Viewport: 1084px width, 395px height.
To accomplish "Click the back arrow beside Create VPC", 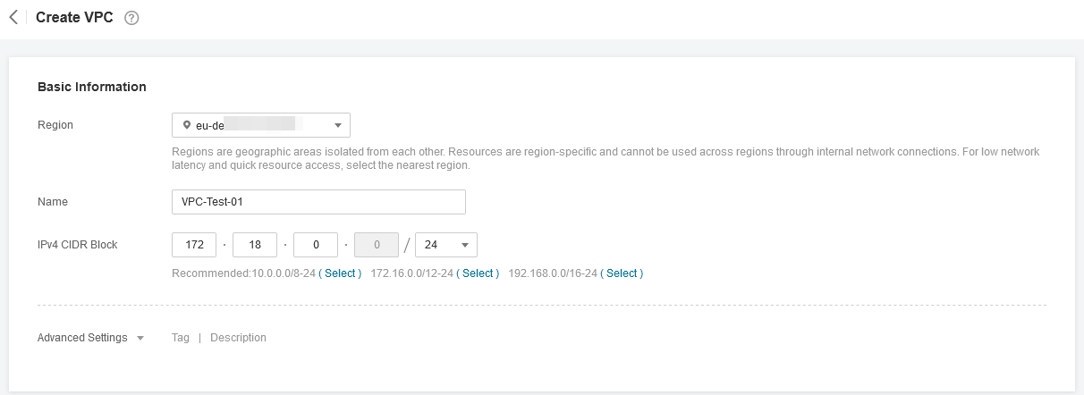I will (x=13, y=18).
